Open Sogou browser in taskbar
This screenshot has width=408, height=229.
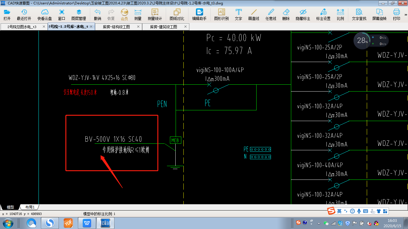coord(50,223)
